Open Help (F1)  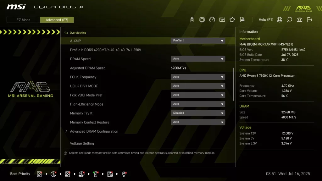266,20
